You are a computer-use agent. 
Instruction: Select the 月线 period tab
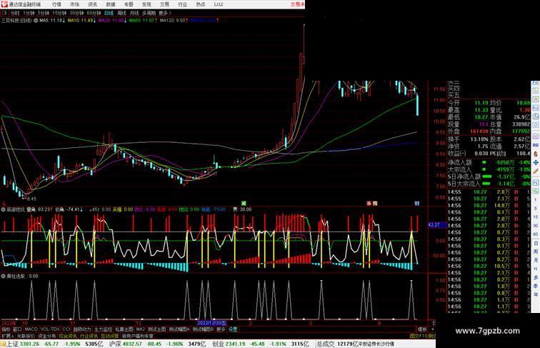click(x=135, y=13)
